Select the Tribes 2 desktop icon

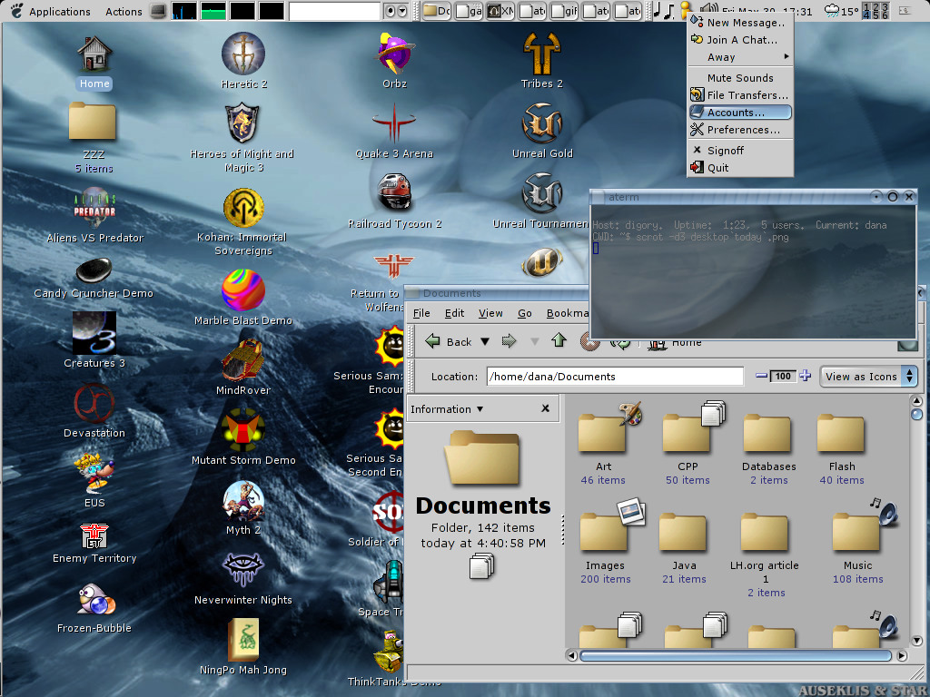(541, 54)
